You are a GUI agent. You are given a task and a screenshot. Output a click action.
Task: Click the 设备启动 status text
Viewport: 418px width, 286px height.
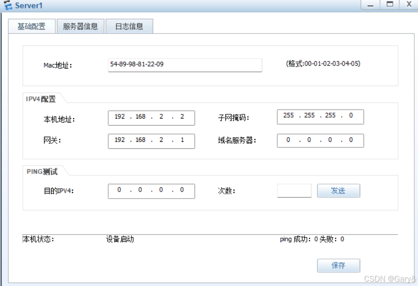click(120, 239)
